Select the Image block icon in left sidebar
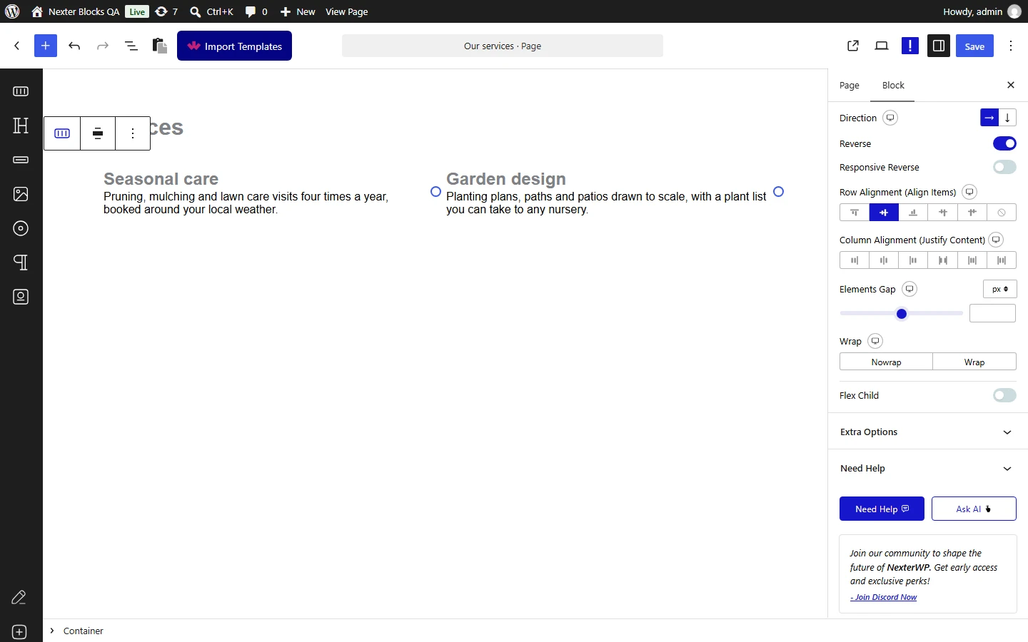 pos(21,194)
